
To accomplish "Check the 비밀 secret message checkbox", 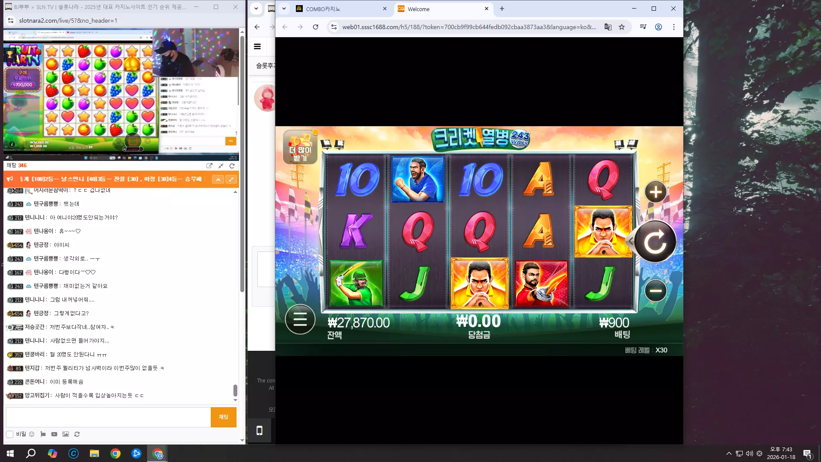I will pos(9,434).
